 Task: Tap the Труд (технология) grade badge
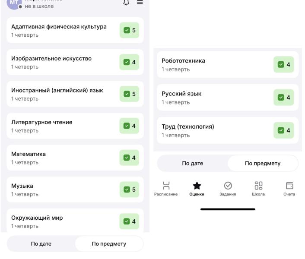tap(283, 130)
